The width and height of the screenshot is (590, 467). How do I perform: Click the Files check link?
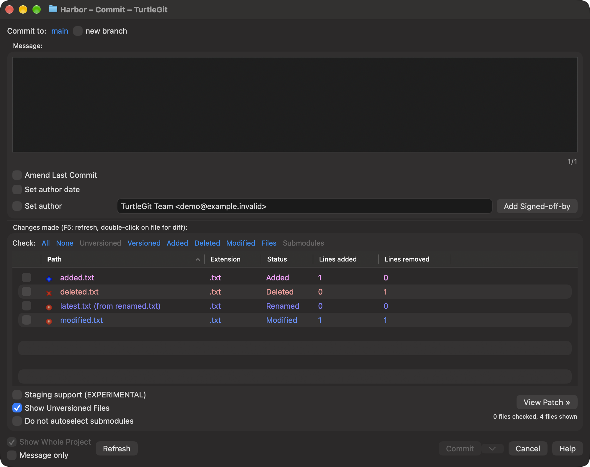click(x=269, y=243)
